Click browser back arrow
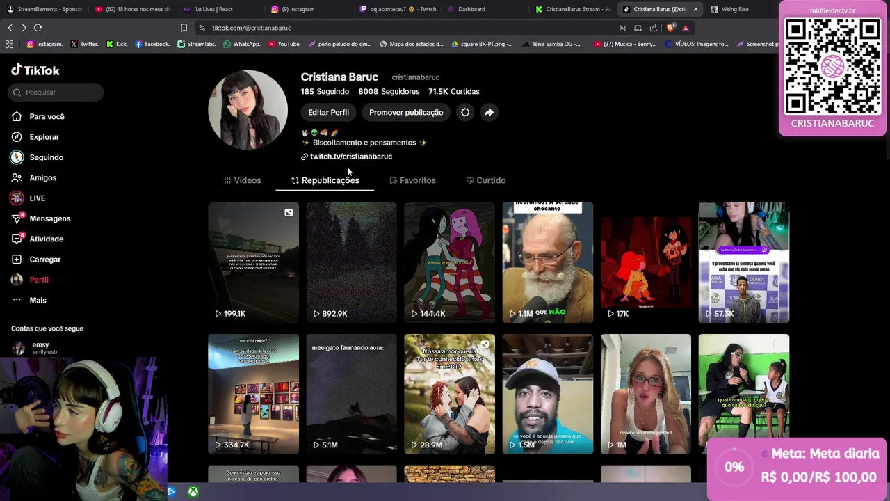The image size is (890, 501). click(x=10, y=28)
